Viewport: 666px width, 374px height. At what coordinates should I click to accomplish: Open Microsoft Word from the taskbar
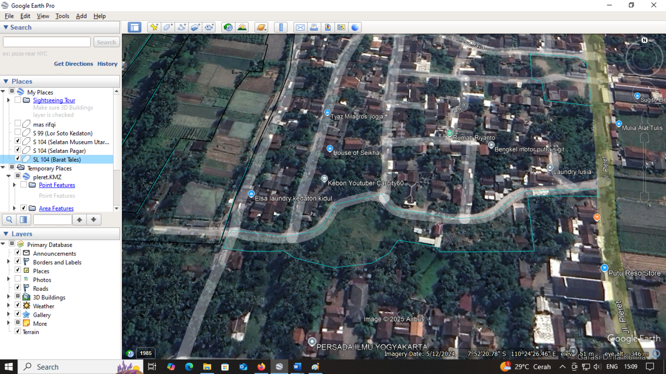point(297,367)
